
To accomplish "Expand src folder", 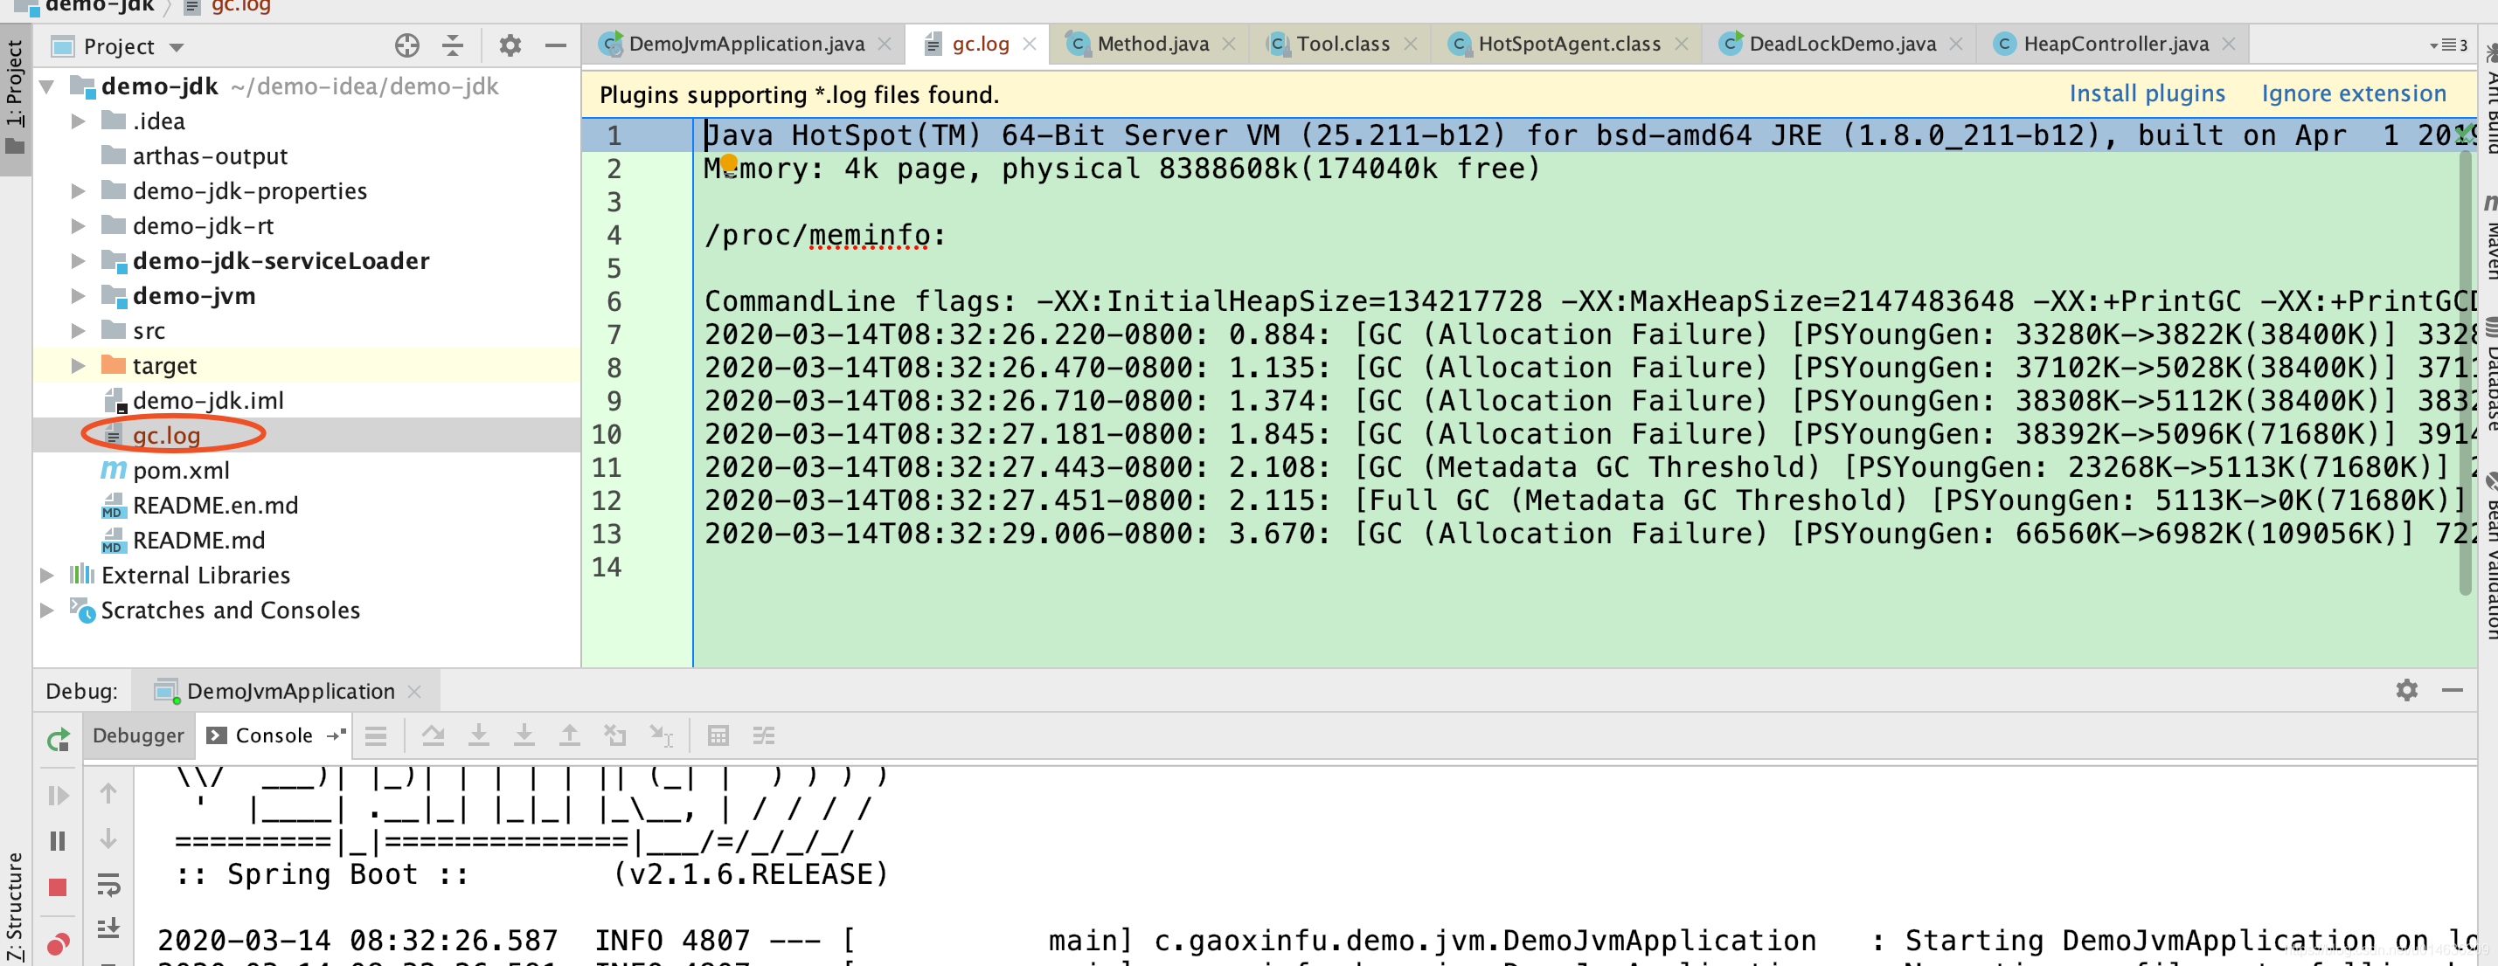I will click(x=79, y=330).
